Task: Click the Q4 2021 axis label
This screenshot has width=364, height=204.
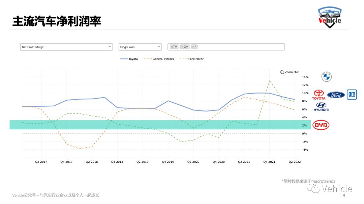Action: click(x=269, y=162)
